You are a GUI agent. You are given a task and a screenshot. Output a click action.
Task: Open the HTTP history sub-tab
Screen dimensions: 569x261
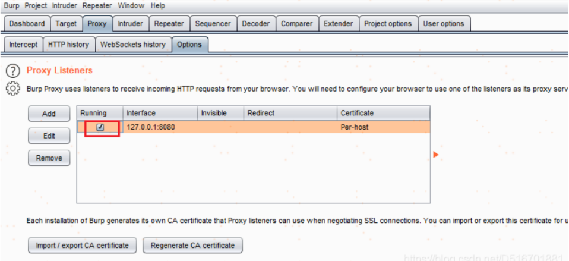coord(68,45)
